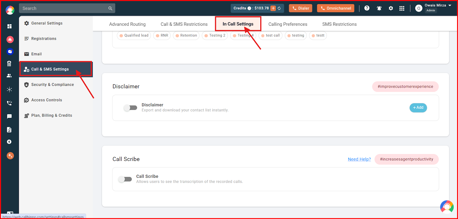Image resolution: width=458 pixels, height=219 pixels.
Task: Click the Omnichannel button
Action: [335, 8]
